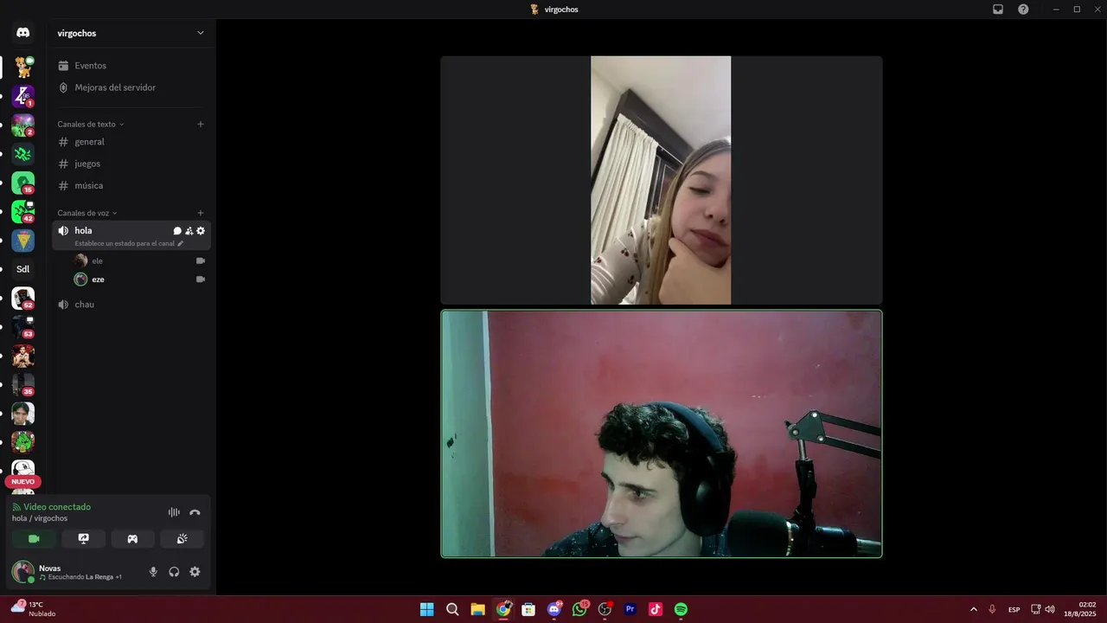The height and width of the screenshot is (623, 1107).
Task: Open the soundboard button
Action: click(182, 539)
